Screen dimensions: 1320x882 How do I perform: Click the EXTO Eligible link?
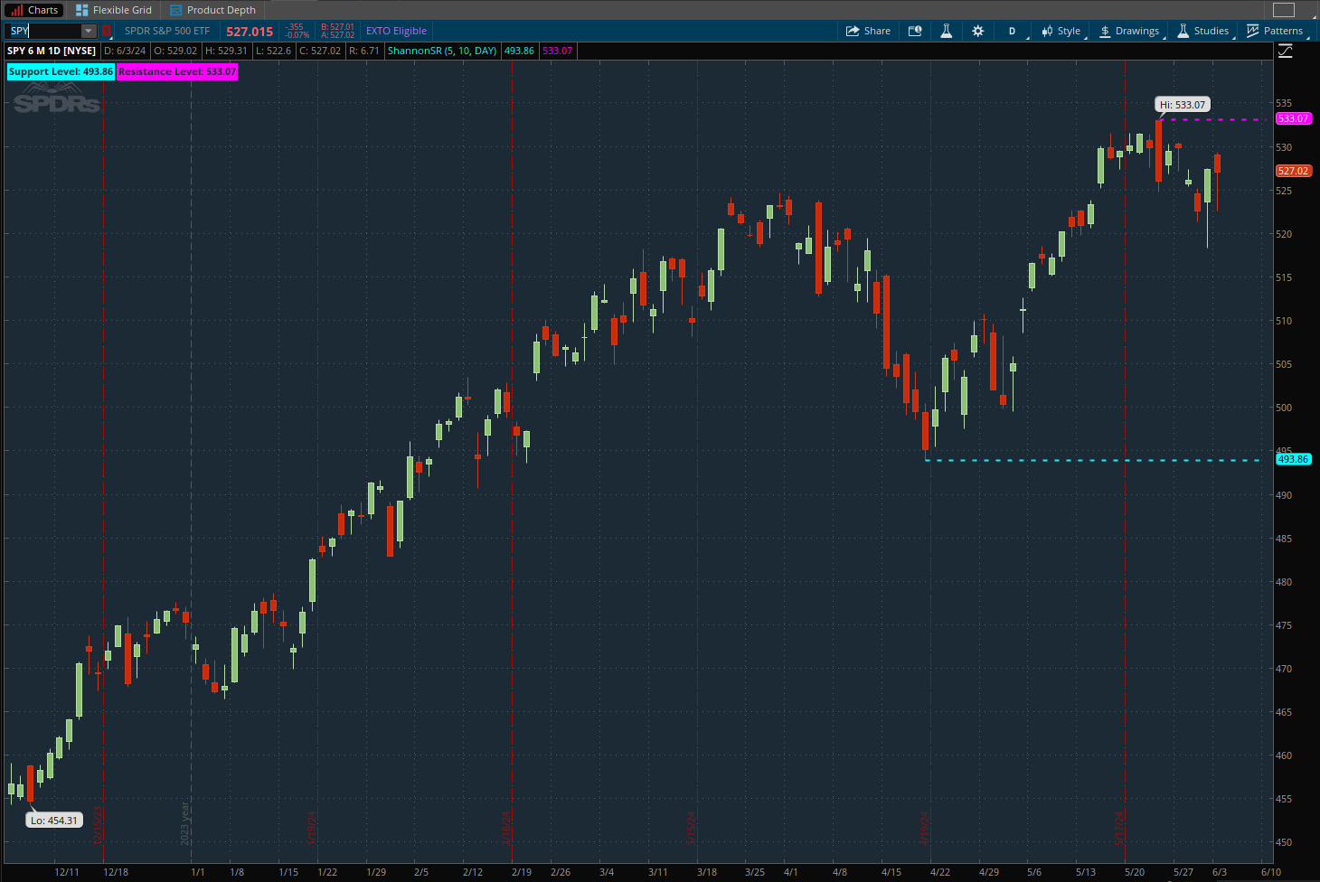click(x=396, y=30)
